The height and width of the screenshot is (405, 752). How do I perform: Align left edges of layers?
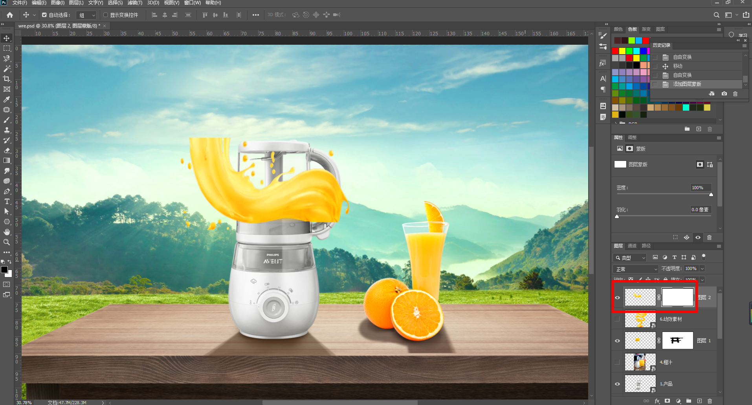pyautogui.click(x=154, y=15)
